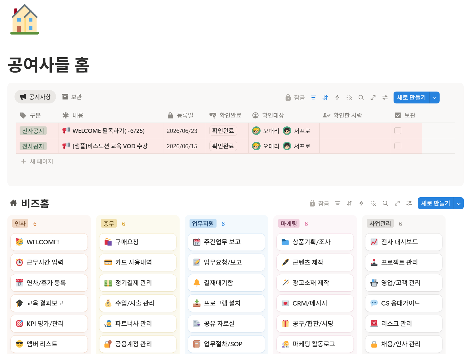Open the KPI 평가/관리 card

49,324
